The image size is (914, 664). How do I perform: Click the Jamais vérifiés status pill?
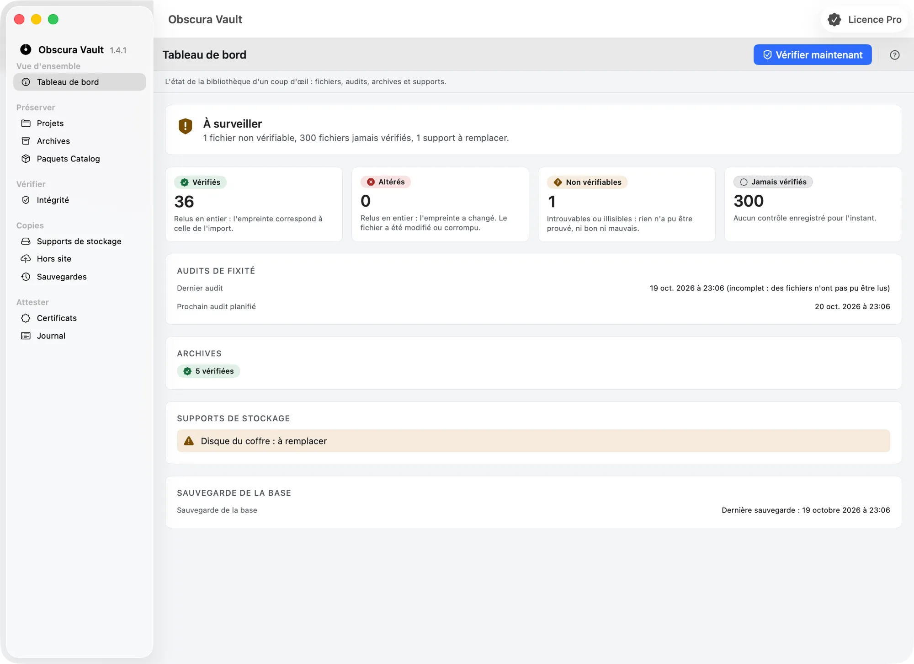click(773, 182)
